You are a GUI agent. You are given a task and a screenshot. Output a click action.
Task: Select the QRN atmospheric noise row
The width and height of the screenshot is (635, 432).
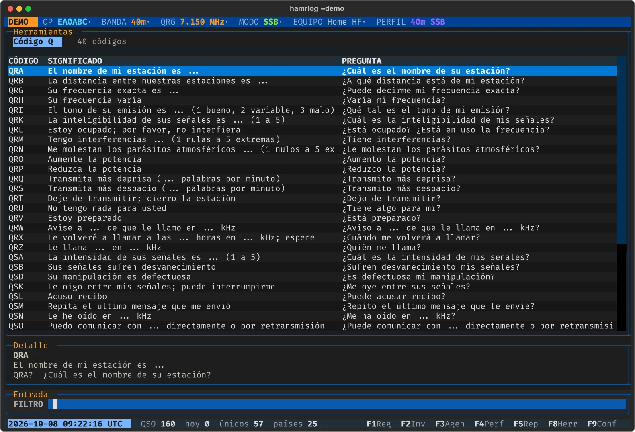(312, 149)
